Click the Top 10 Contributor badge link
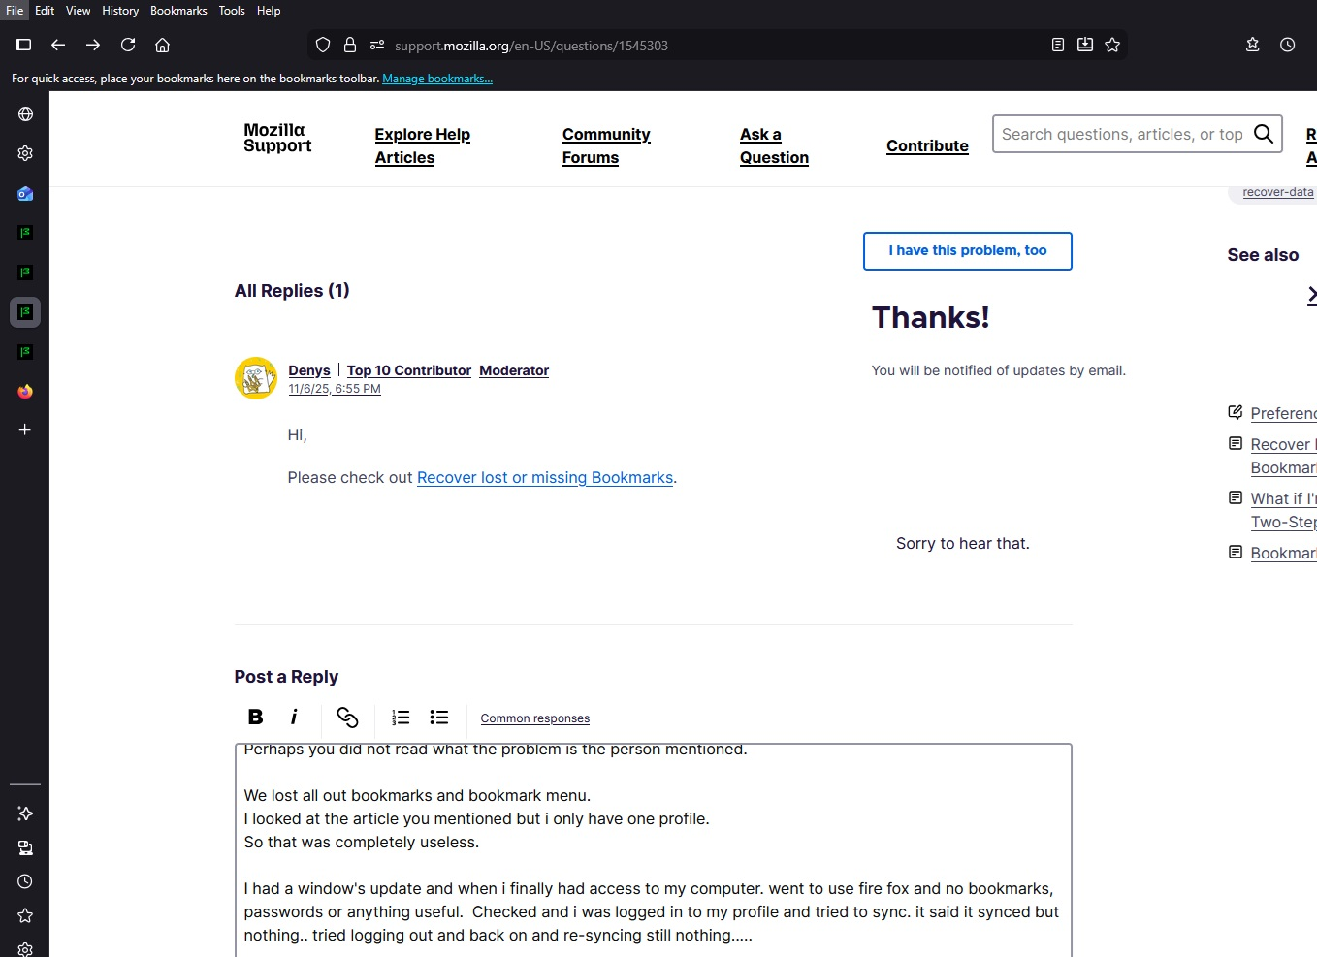This screenshot has width=1317, height=957. pos(409,370)
